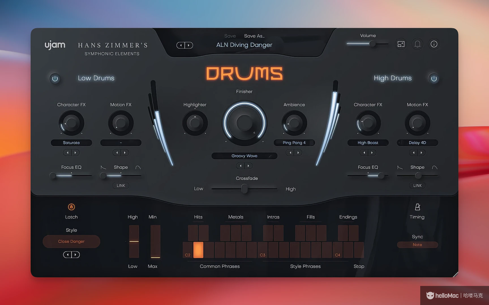Click the ujam logo
The height and width of the screenshot is (305, 489).
tap(55, 45)
